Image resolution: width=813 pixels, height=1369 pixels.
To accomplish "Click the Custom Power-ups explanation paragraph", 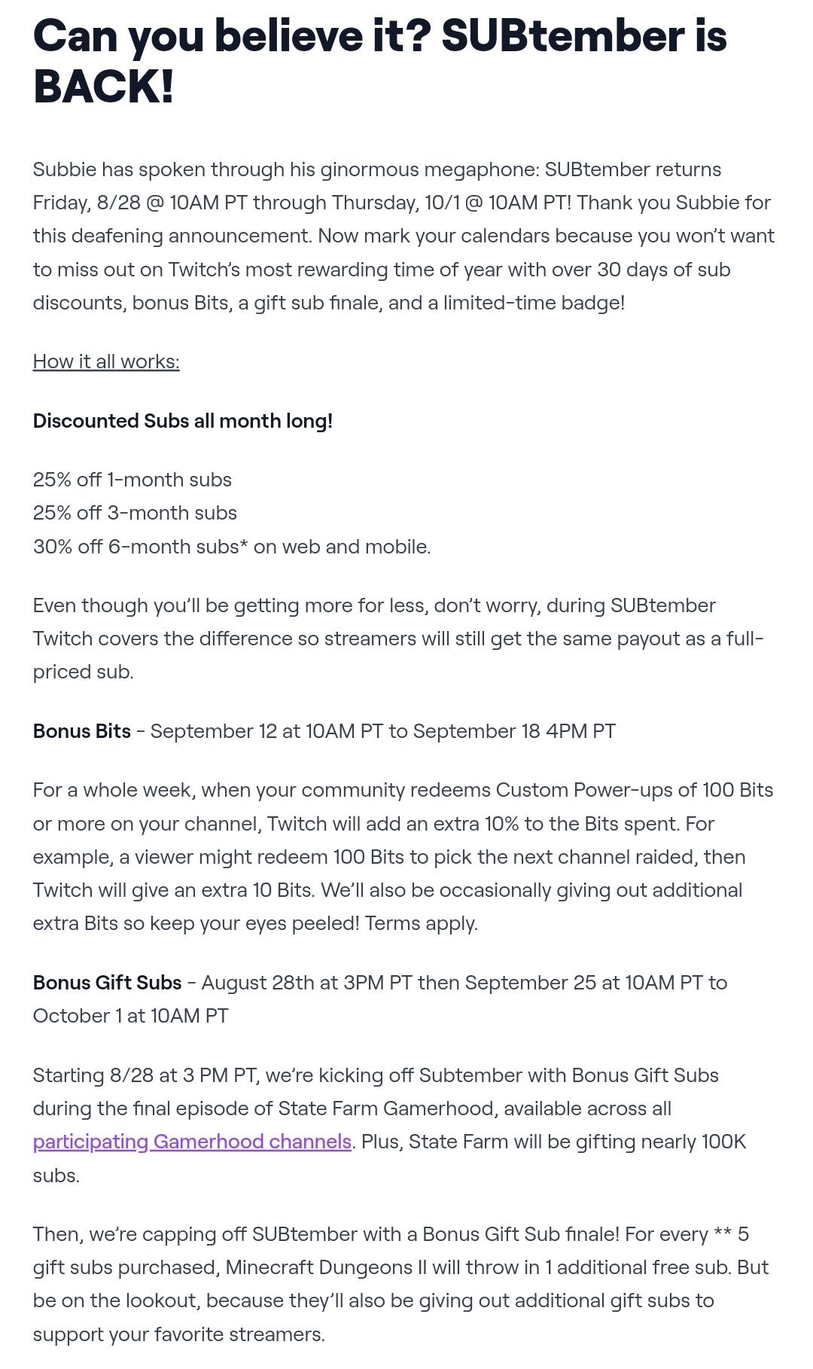I will tap(403, 857).
